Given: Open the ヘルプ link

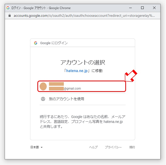Looking at the screenshot, I should pos(93,147).
